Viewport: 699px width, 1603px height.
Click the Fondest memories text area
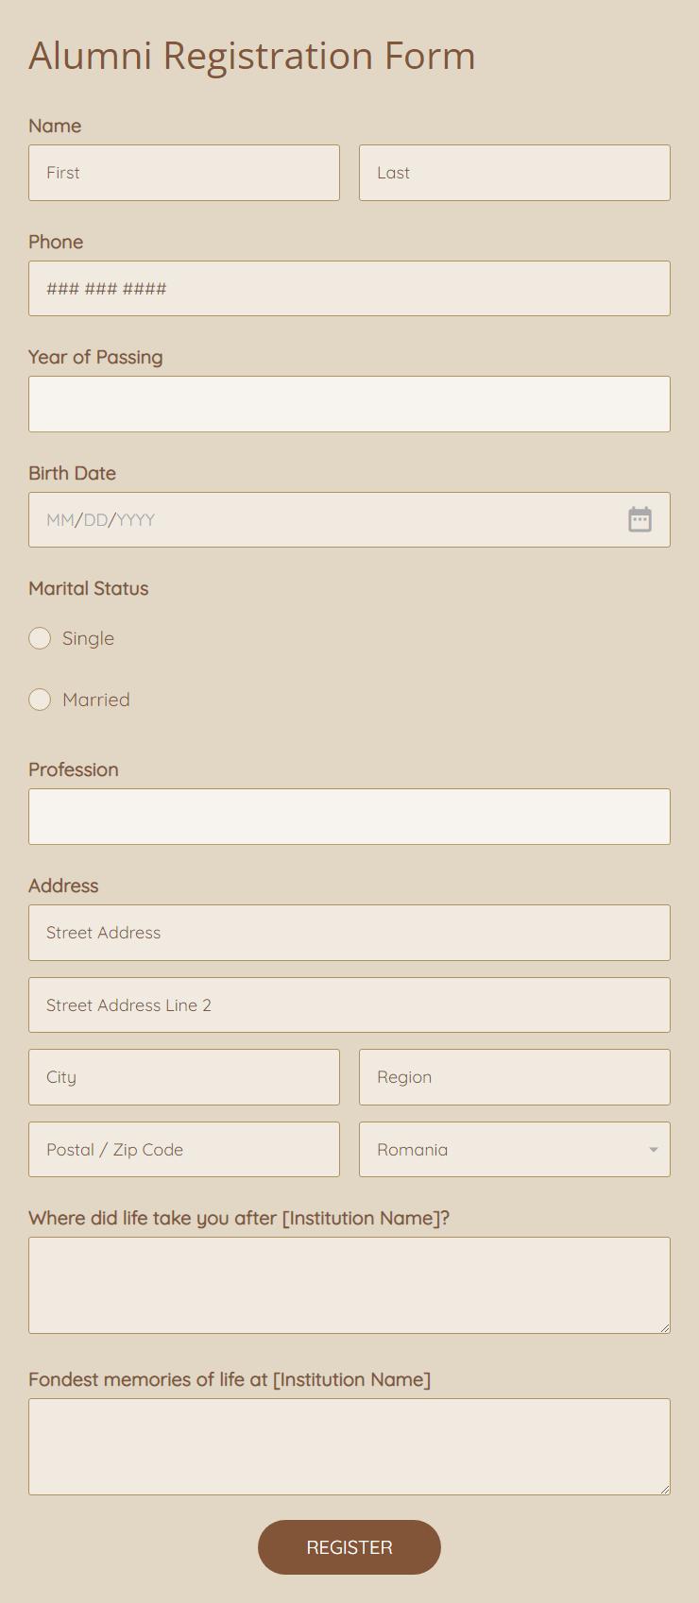pyautogui.click(x=349, y=1446)
